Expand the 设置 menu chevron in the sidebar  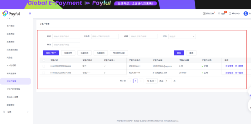click(x=28, y=112)
